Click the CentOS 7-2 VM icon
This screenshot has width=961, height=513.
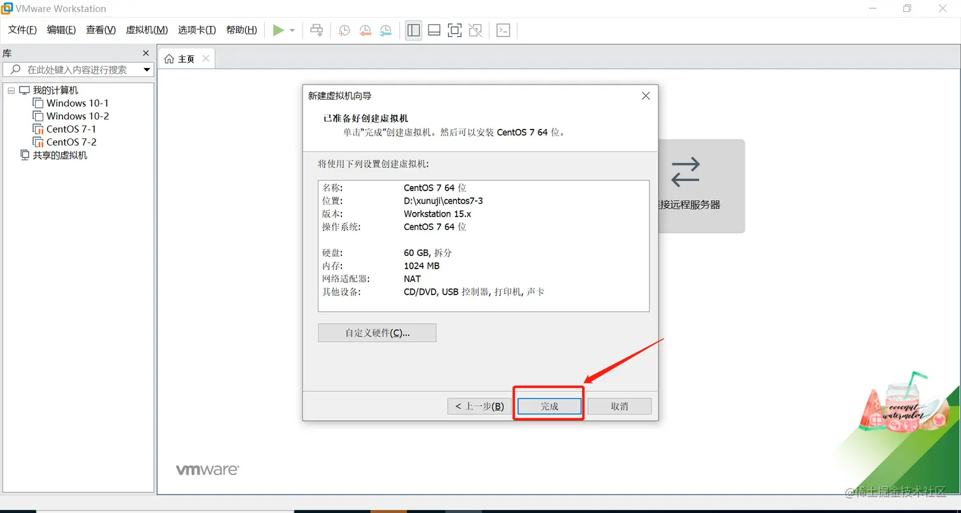click(x=37, y=142)
